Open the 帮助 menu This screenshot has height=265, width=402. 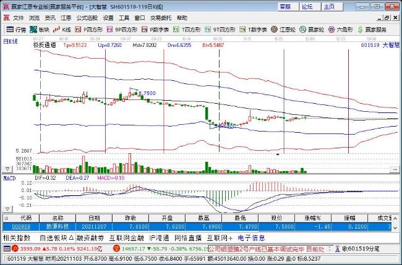click(182, 18)
